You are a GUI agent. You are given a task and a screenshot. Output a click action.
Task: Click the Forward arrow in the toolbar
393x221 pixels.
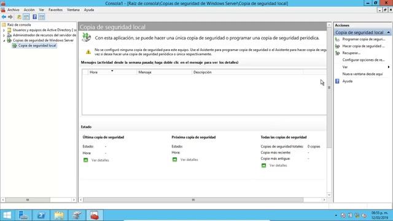click(10, 17)
